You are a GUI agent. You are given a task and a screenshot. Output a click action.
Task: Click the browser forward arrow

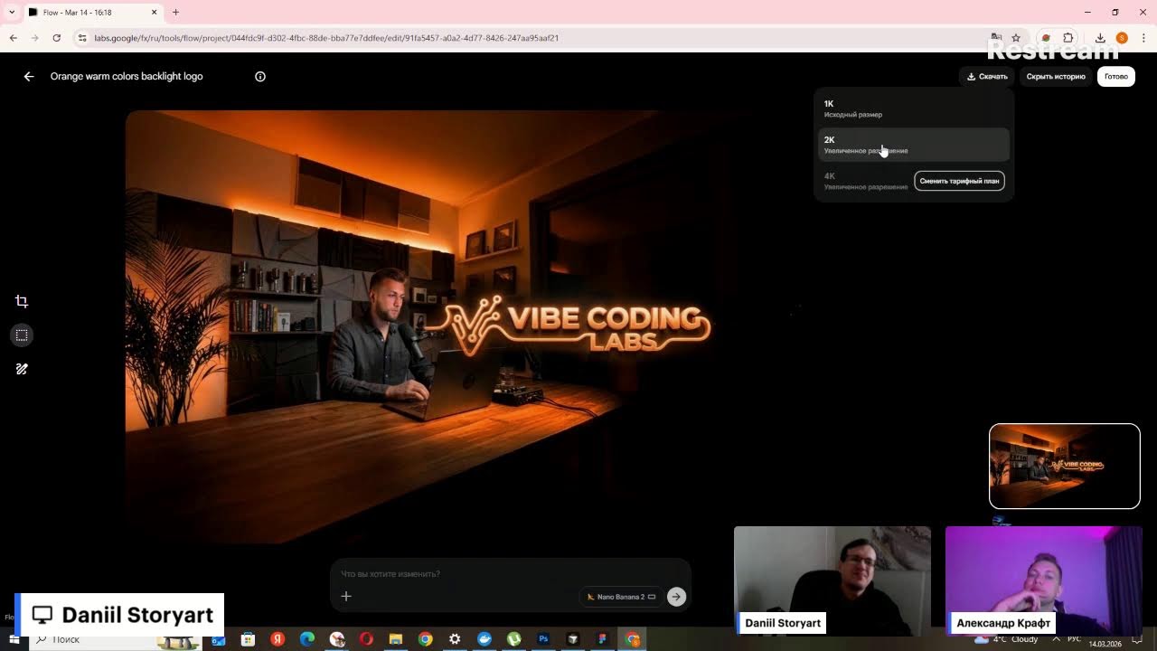[x=34, y=38]
